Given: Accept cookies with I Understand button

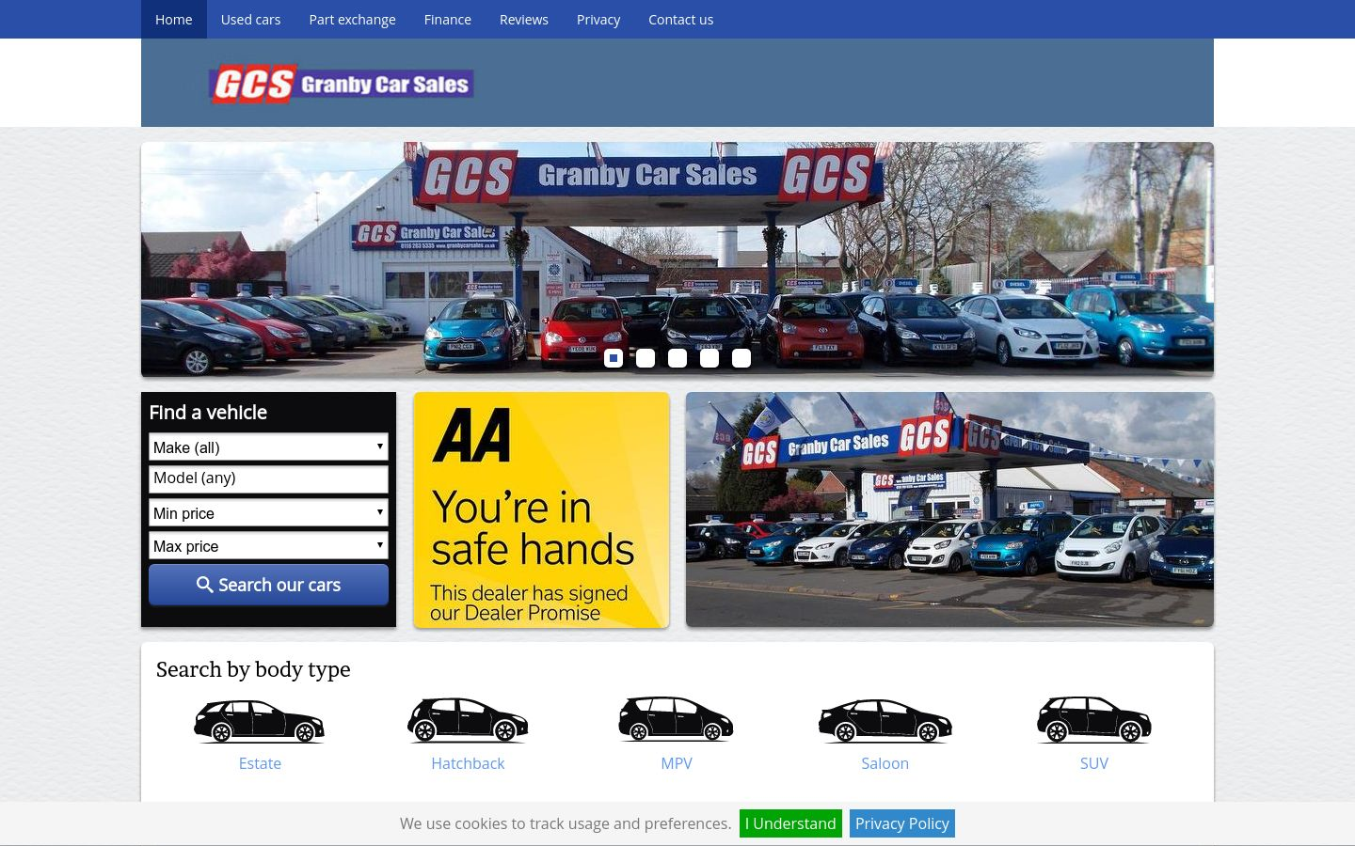Looking at the screenshot, I should click(x=790, y=823).
